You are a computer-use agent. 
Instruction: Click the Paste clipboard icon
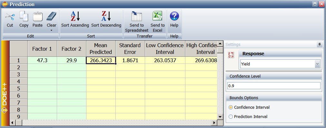coord(38,16)
